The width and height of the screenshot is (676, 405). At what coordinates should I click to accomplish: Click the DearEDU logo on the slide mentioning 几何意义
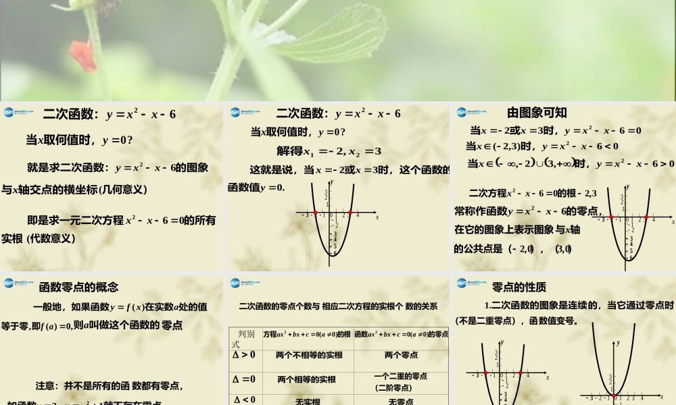point(18,112)
